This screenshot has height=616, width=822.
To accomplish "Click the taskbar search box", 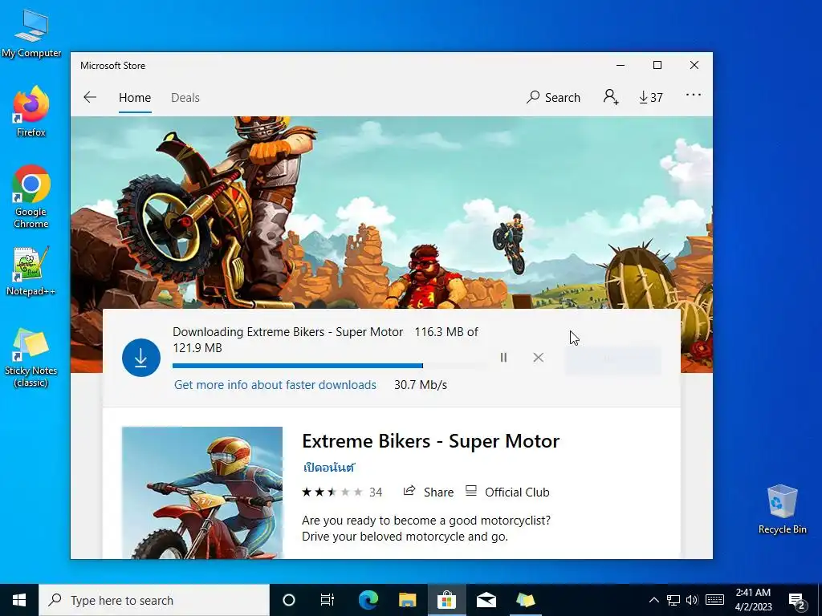I will [x=154, y=600].
